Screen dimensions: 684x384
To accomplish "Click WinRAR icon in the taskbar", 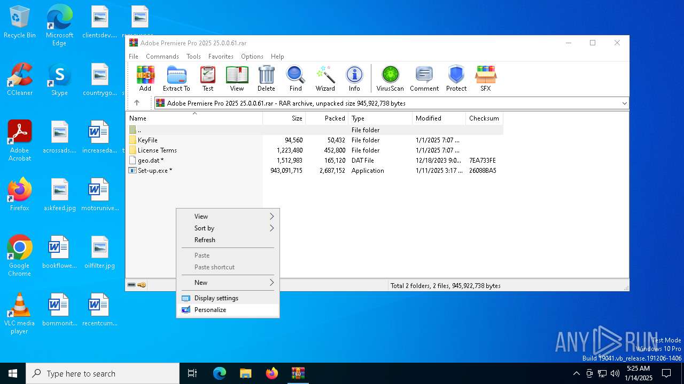I will pos(298,373).
